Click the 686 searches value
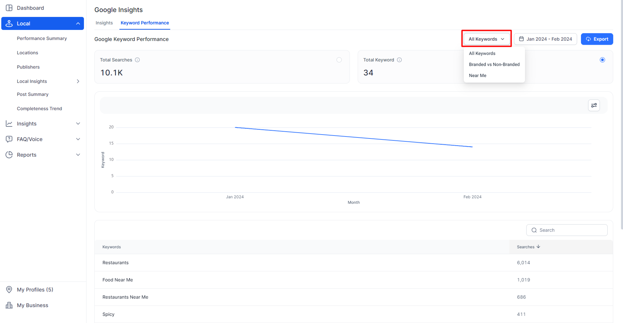This screenshot has width=623, height=323. [521, 297]
